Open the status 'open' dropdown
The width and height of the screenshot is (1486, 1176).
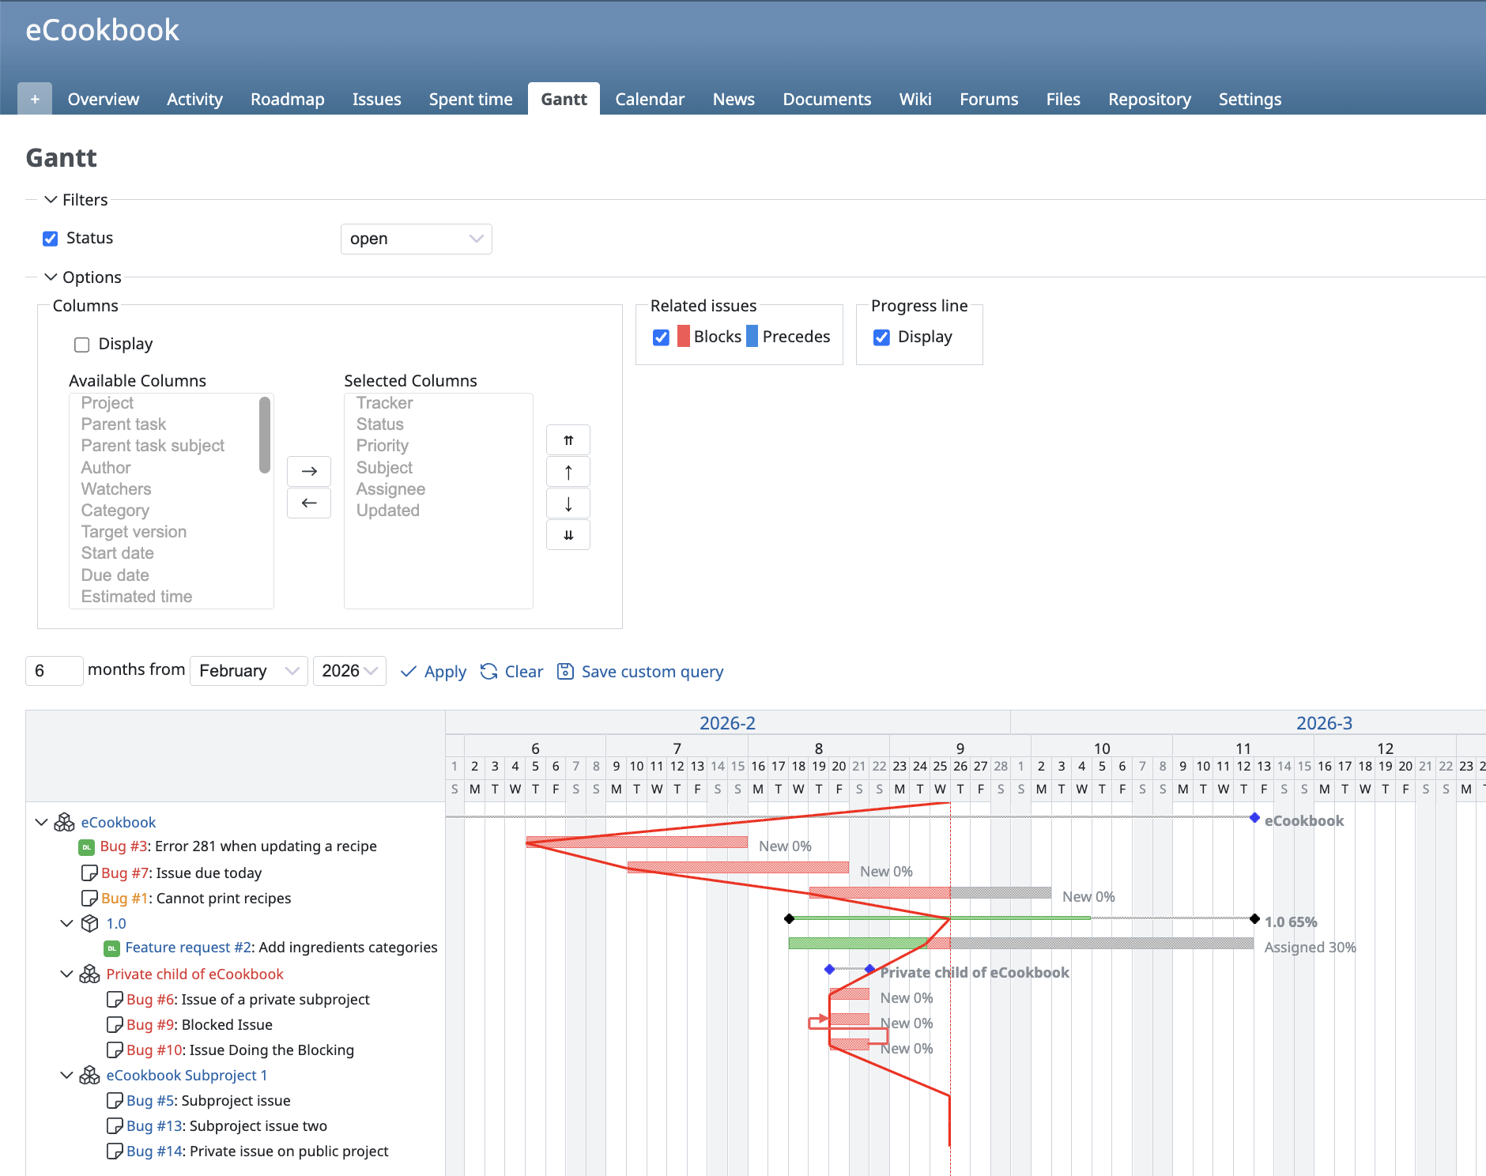coord(416,239)
